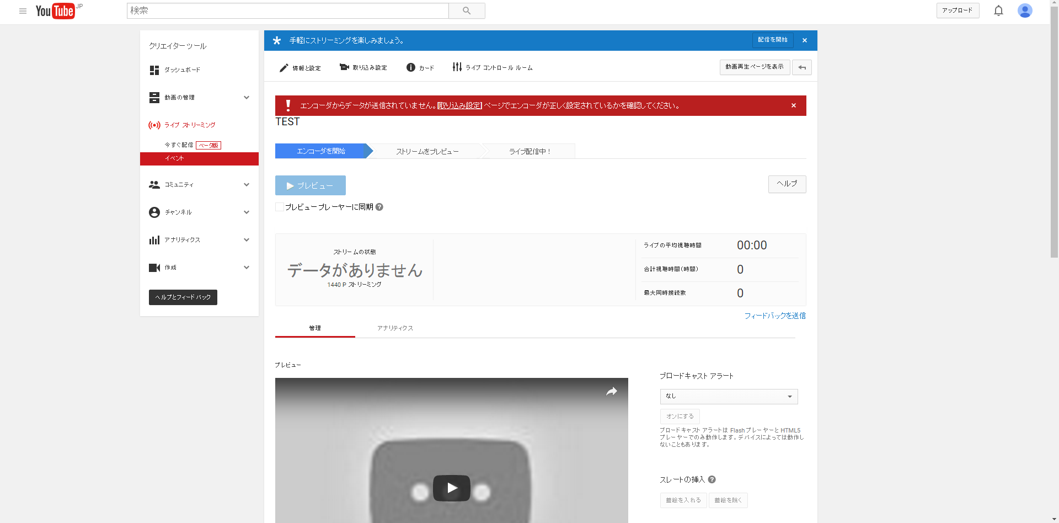1059x523 pixels.
Task: Click the 蓋絵を除く button
Action: [728, 500]
